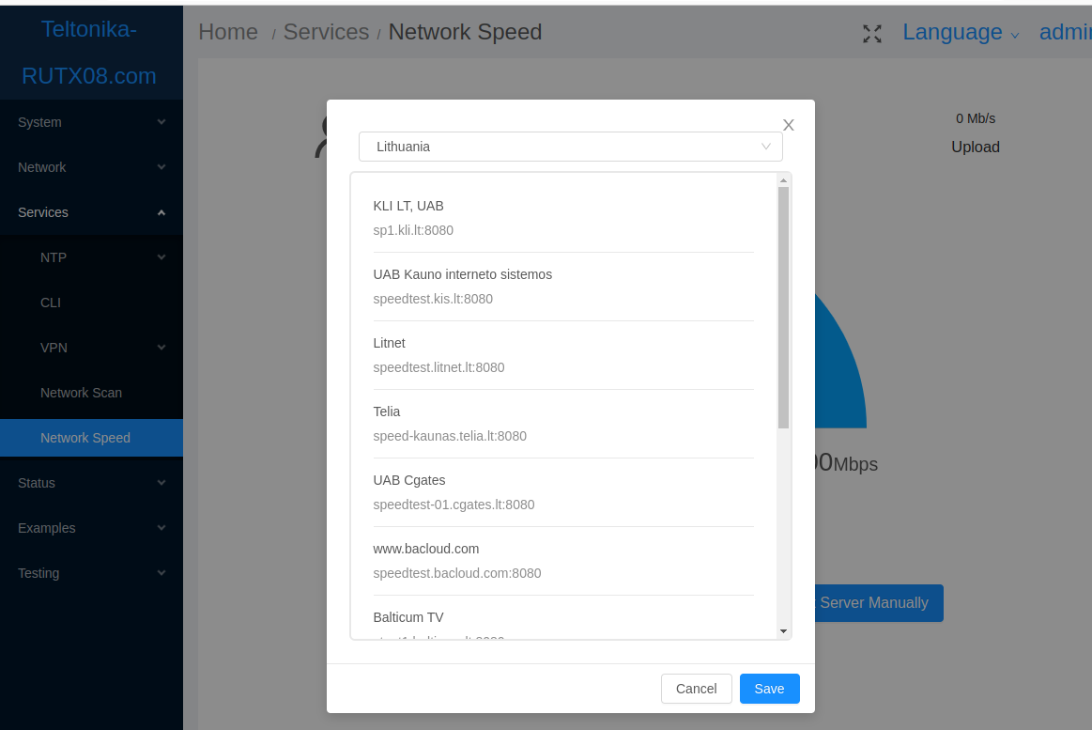Click the Home breadcrumb link
This screenshot has height=730, width=1092.
click(x=227, y=31)
